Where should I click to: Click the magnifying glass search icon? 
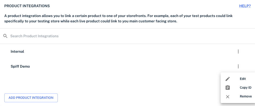pos(5,36)
